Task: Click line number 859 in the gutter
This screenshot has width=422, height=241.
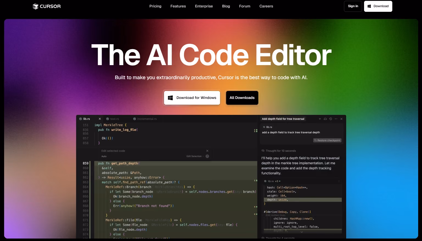Action: point(86,163)
